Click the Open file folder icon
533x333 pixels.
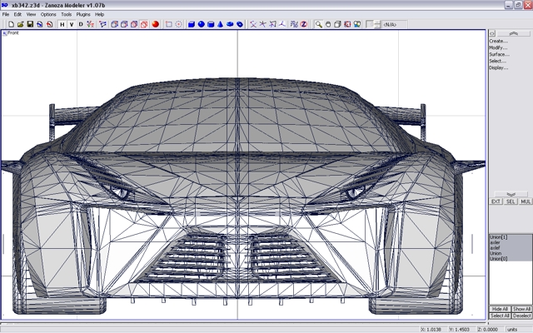coord(20,25)
